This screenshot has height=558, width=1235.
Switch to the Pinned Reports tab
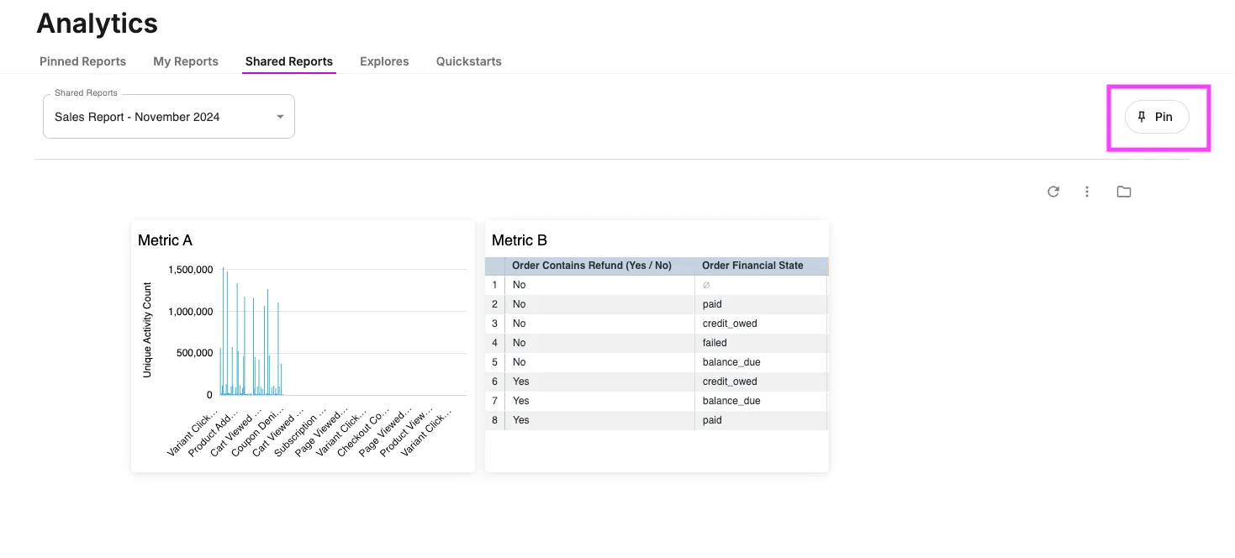point(82,61)
